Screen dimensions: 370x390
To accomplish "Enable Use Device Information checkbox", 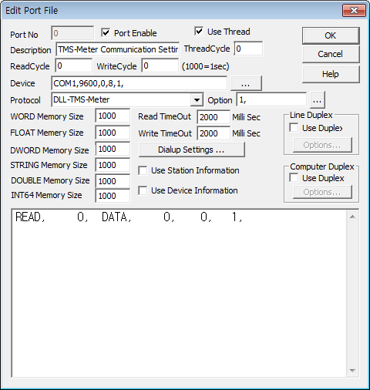I will point(143,190).
